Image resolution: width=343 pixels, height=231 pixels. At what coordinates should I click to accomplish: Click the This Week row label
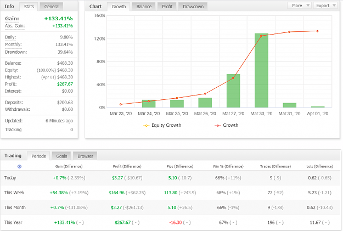(14, 193)
